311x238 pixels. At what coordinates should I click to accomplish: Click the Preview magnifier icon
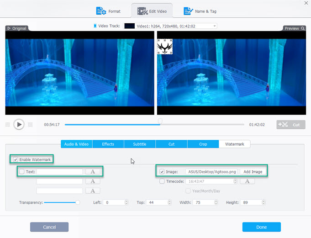tap(303, 28)
